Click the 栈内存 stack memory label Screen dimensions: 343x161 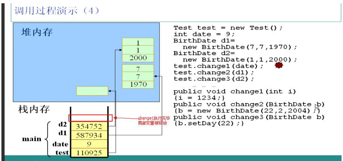coord(34,109)
